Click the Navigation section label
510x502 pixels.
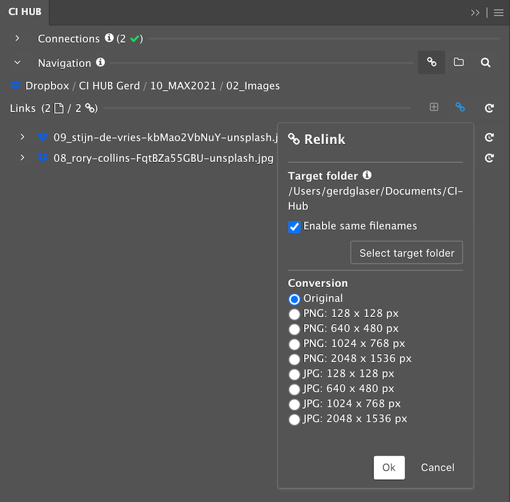pyautogui.click(x=64, y=63)
